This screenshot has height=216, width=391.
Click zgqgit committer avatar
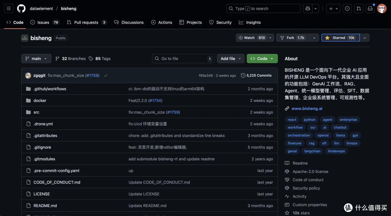(28, 76)
